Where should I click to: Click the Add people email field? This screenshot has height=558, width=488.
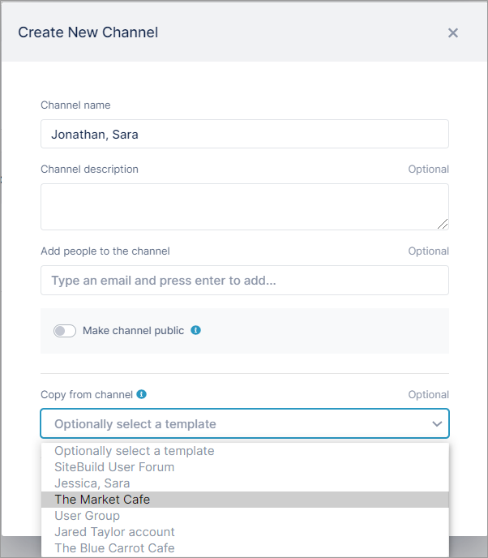[x=245, y=281]
